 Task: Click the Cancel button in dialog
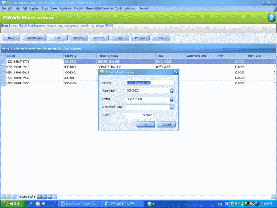click(166, 124)
